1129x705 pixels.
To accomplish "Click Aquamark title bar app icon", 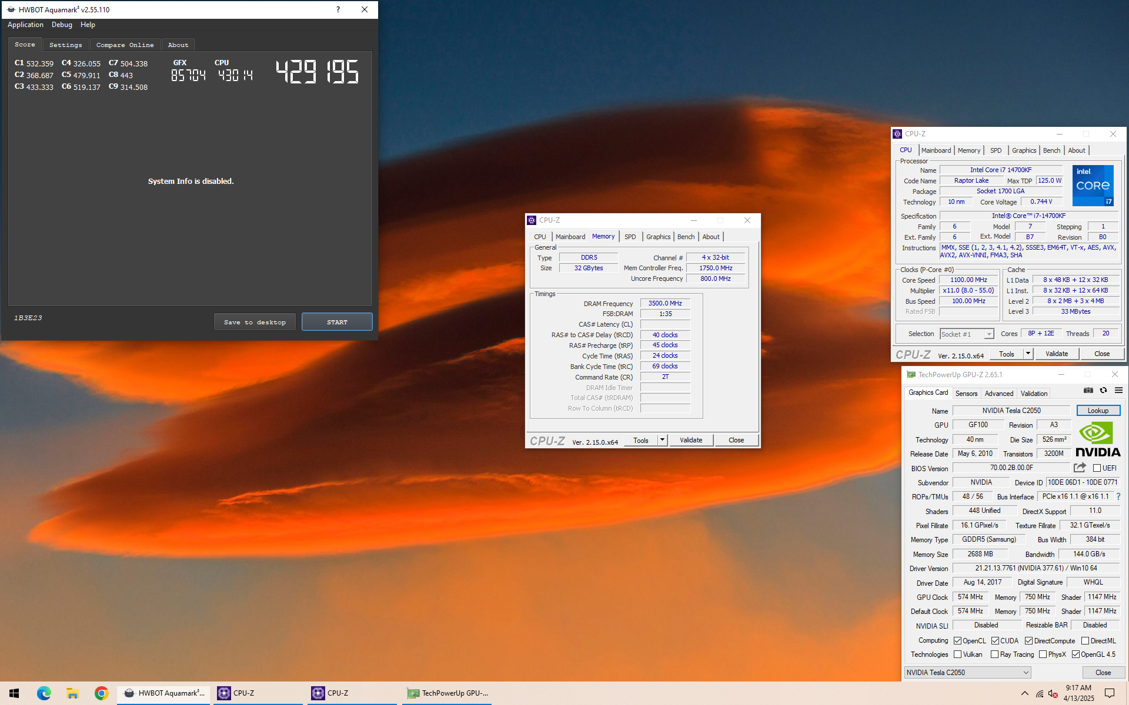I will pos(11,9).
